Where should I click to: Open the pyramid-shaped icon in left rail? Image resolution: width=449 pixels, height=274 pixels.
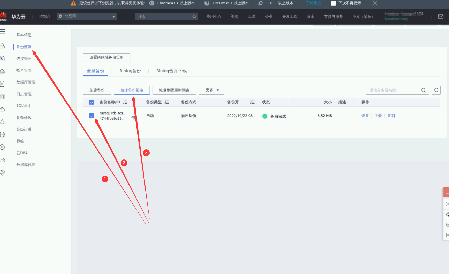2,122
